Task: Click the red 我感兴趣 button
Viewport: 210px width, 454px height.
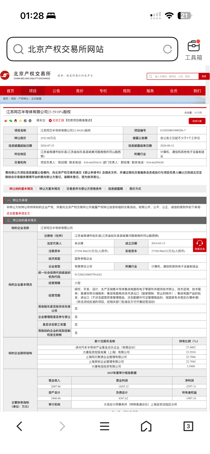Action: tap(197, 121)
